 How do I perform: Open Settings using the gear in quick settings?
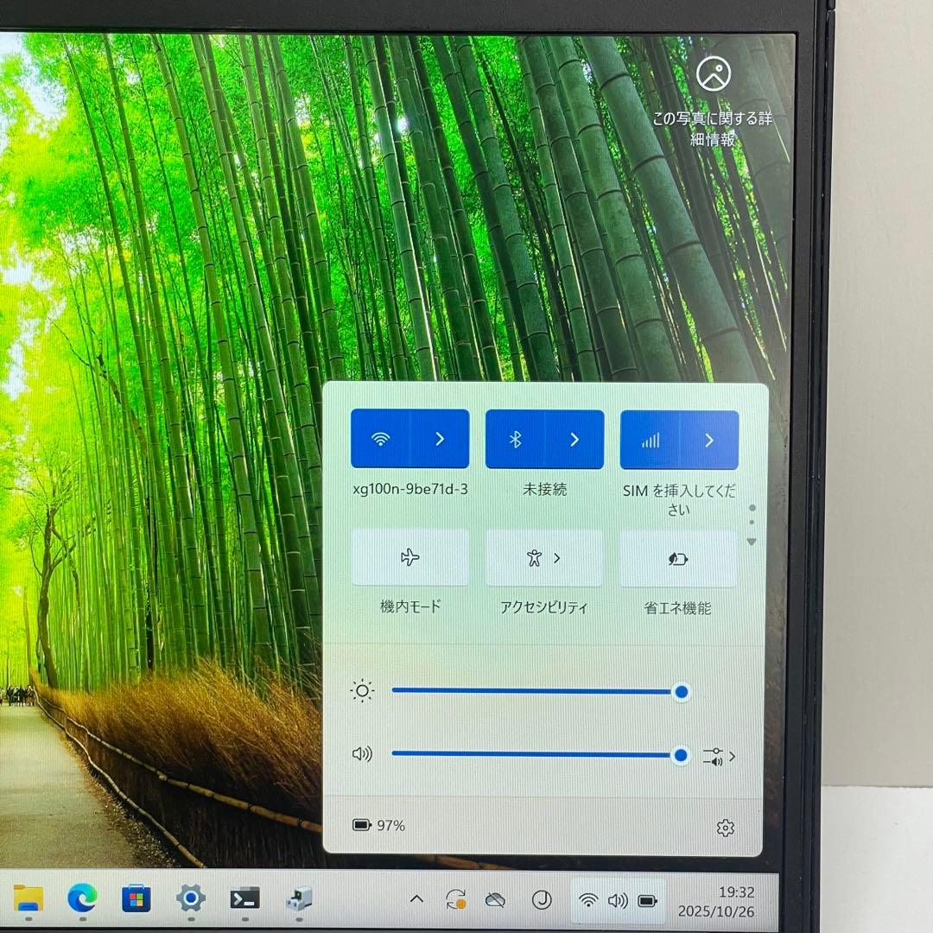(x=726, y=827)
